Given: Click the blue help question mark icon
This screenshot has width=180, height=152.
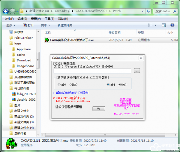Looking at the screenshot, I should pyautogui.click(x=172, y=25).
